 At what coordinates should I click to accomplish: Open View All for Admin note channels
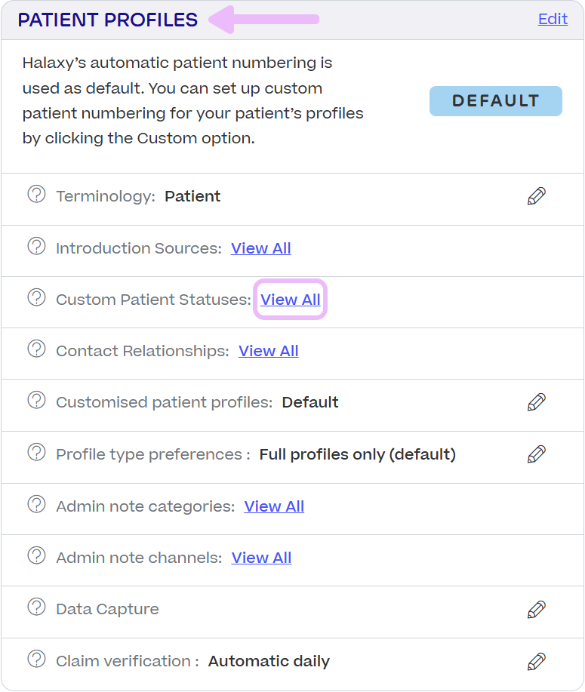(x=261, y=557)
